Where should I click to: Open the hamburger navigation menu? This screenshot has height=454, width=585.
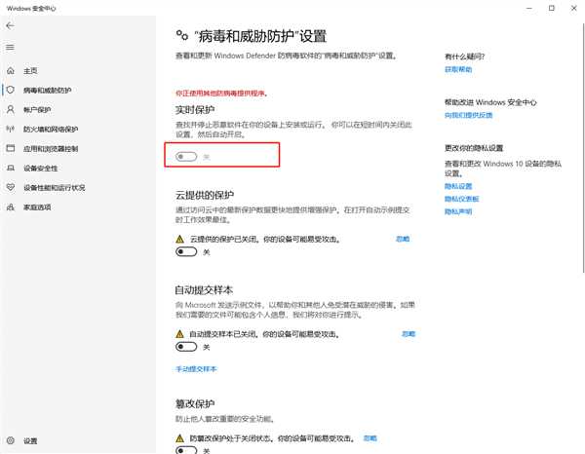point(10,48)
